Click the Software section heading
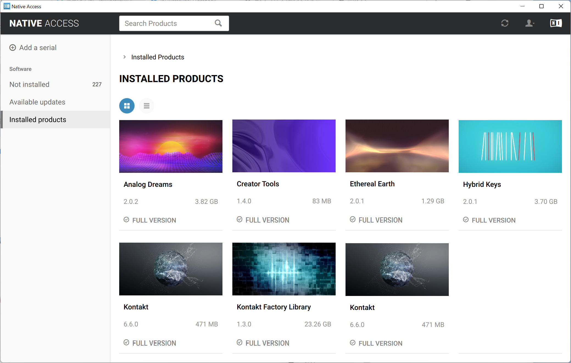This screenshot has width=571, height=363. 20,69
